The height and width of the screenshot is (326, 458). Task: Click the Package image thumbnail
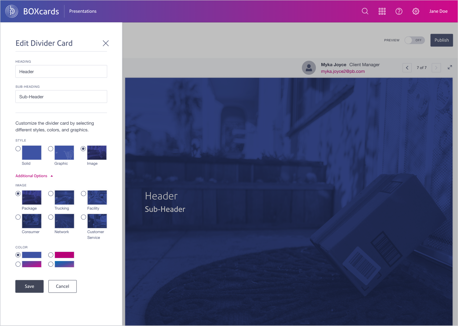[31, 198]
